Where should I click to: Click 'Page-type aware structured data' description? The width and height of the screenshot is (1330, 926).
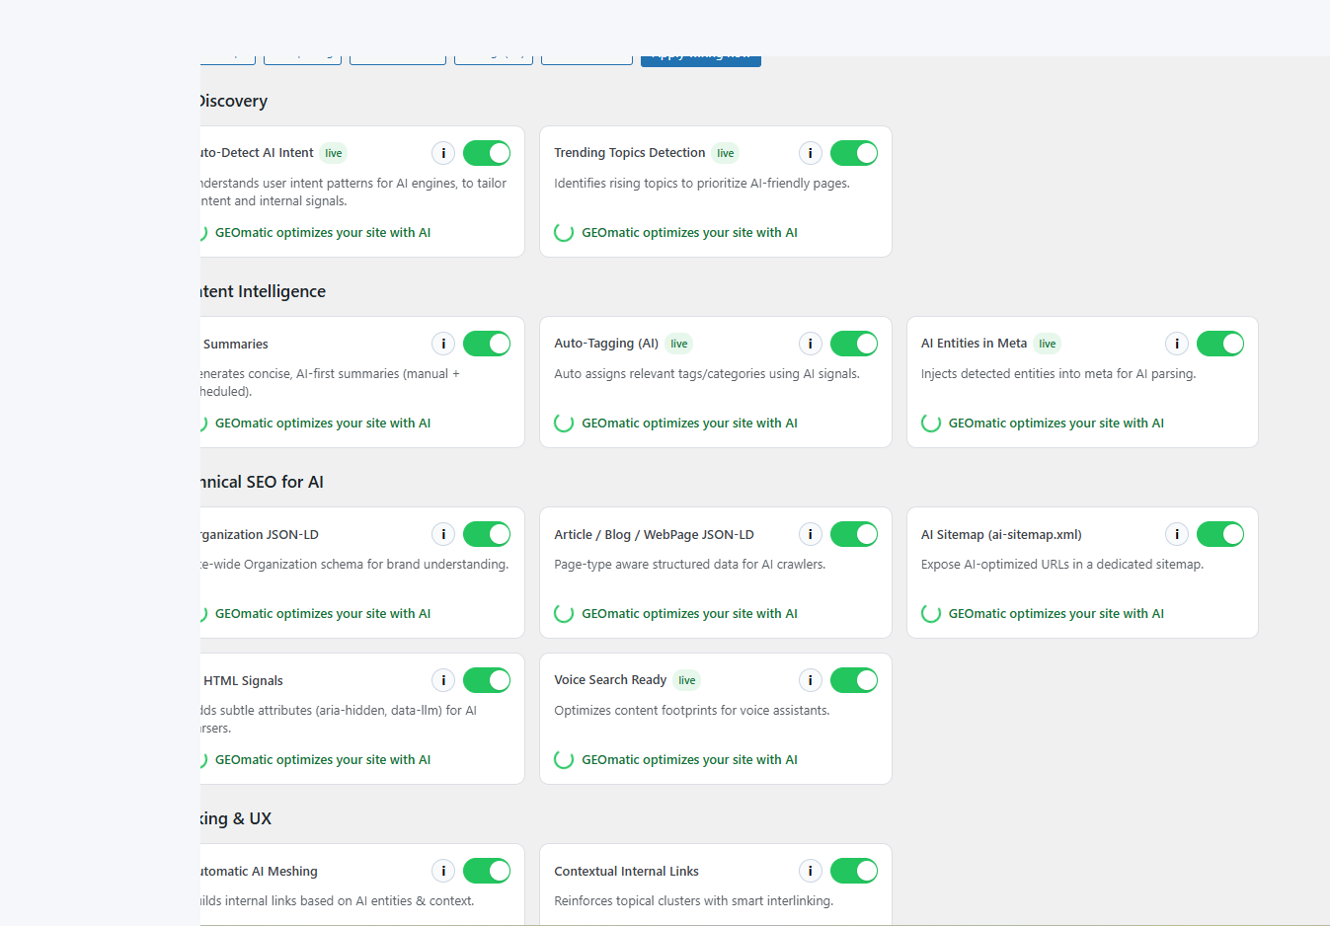pyautogui.click(x=690, y=565)
